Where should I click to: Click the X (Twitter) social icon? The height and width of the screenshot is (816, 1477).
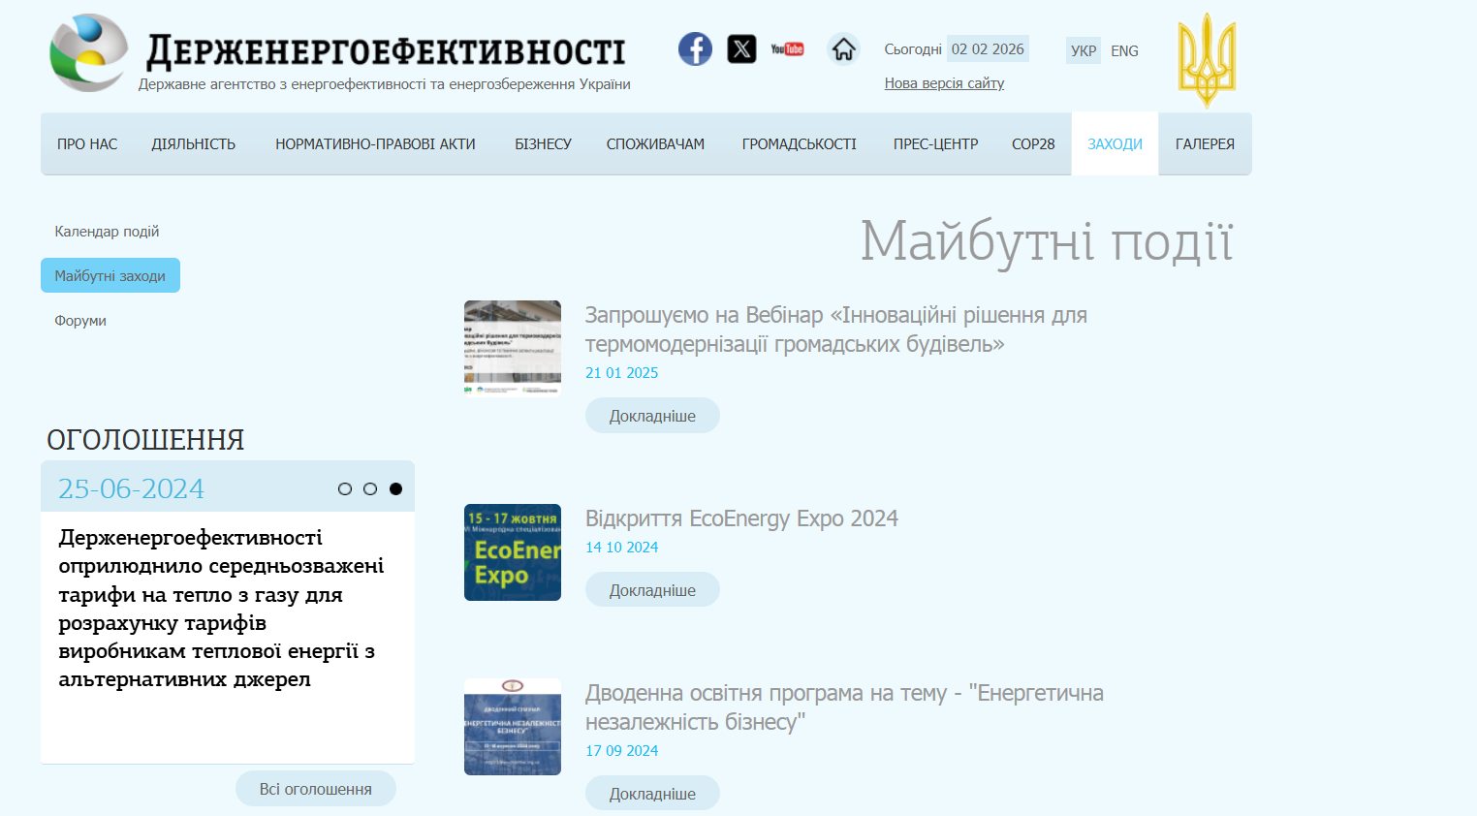tap(741, 48)
